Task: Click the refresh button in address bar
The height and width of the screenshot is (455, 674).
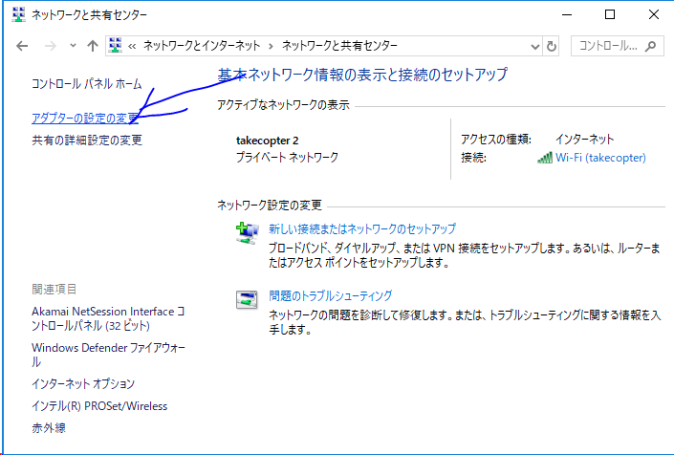Action: tap(551, 46)
